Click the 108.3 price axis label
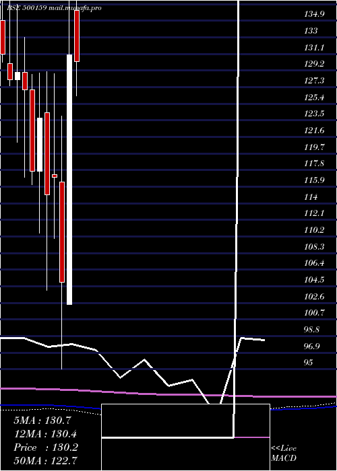The height and width of the screenshot is (471, 337). tap(314, 247)
